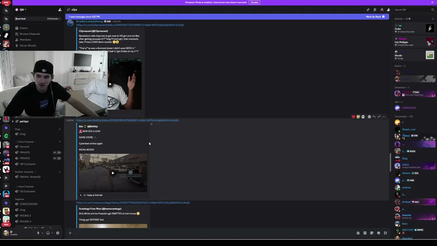The image size is (437, 246).
Task: Toggle channel notification mute bell
Action: click(x=375, y=10)
